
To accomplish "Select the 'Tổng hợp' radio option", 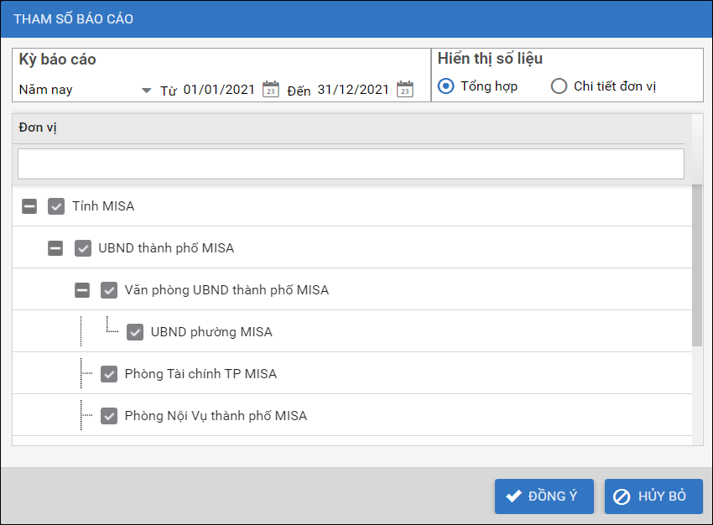I will [446, 86].
